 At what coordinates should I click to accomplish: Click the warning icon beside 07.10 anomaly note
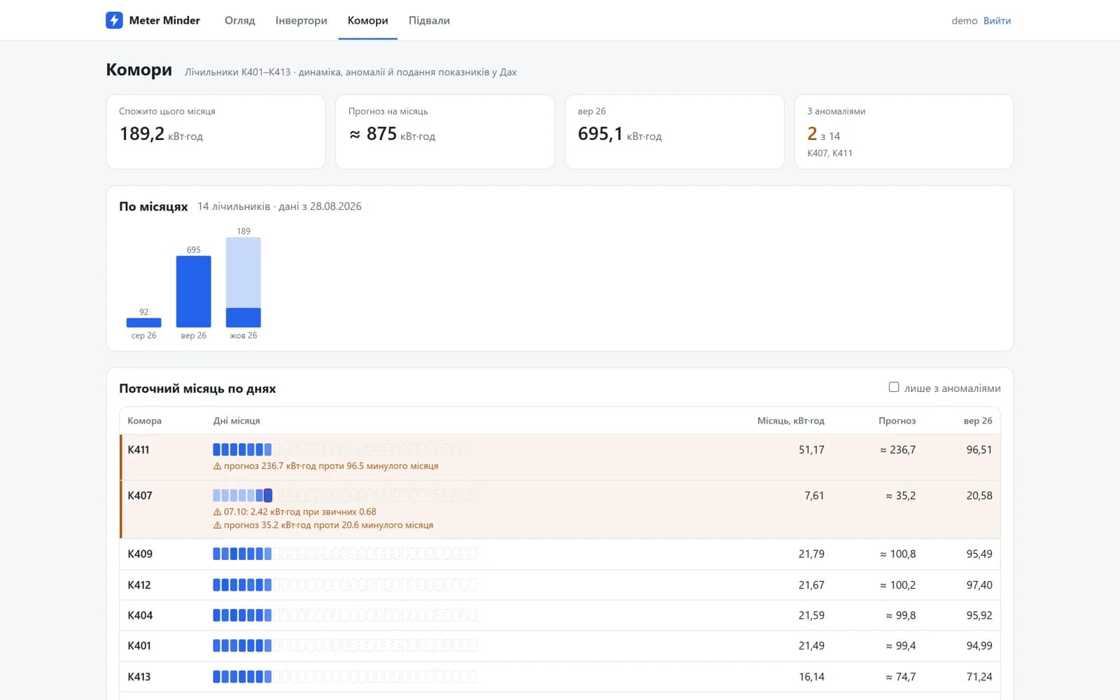point(217,512)
